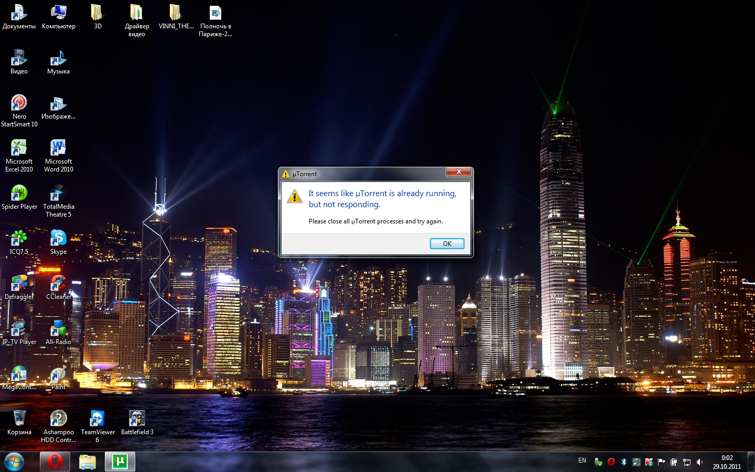The height and width of the screenshot is (472, 755).
Task: Select the Изображения library shortcut
Action: coord(58,107)
